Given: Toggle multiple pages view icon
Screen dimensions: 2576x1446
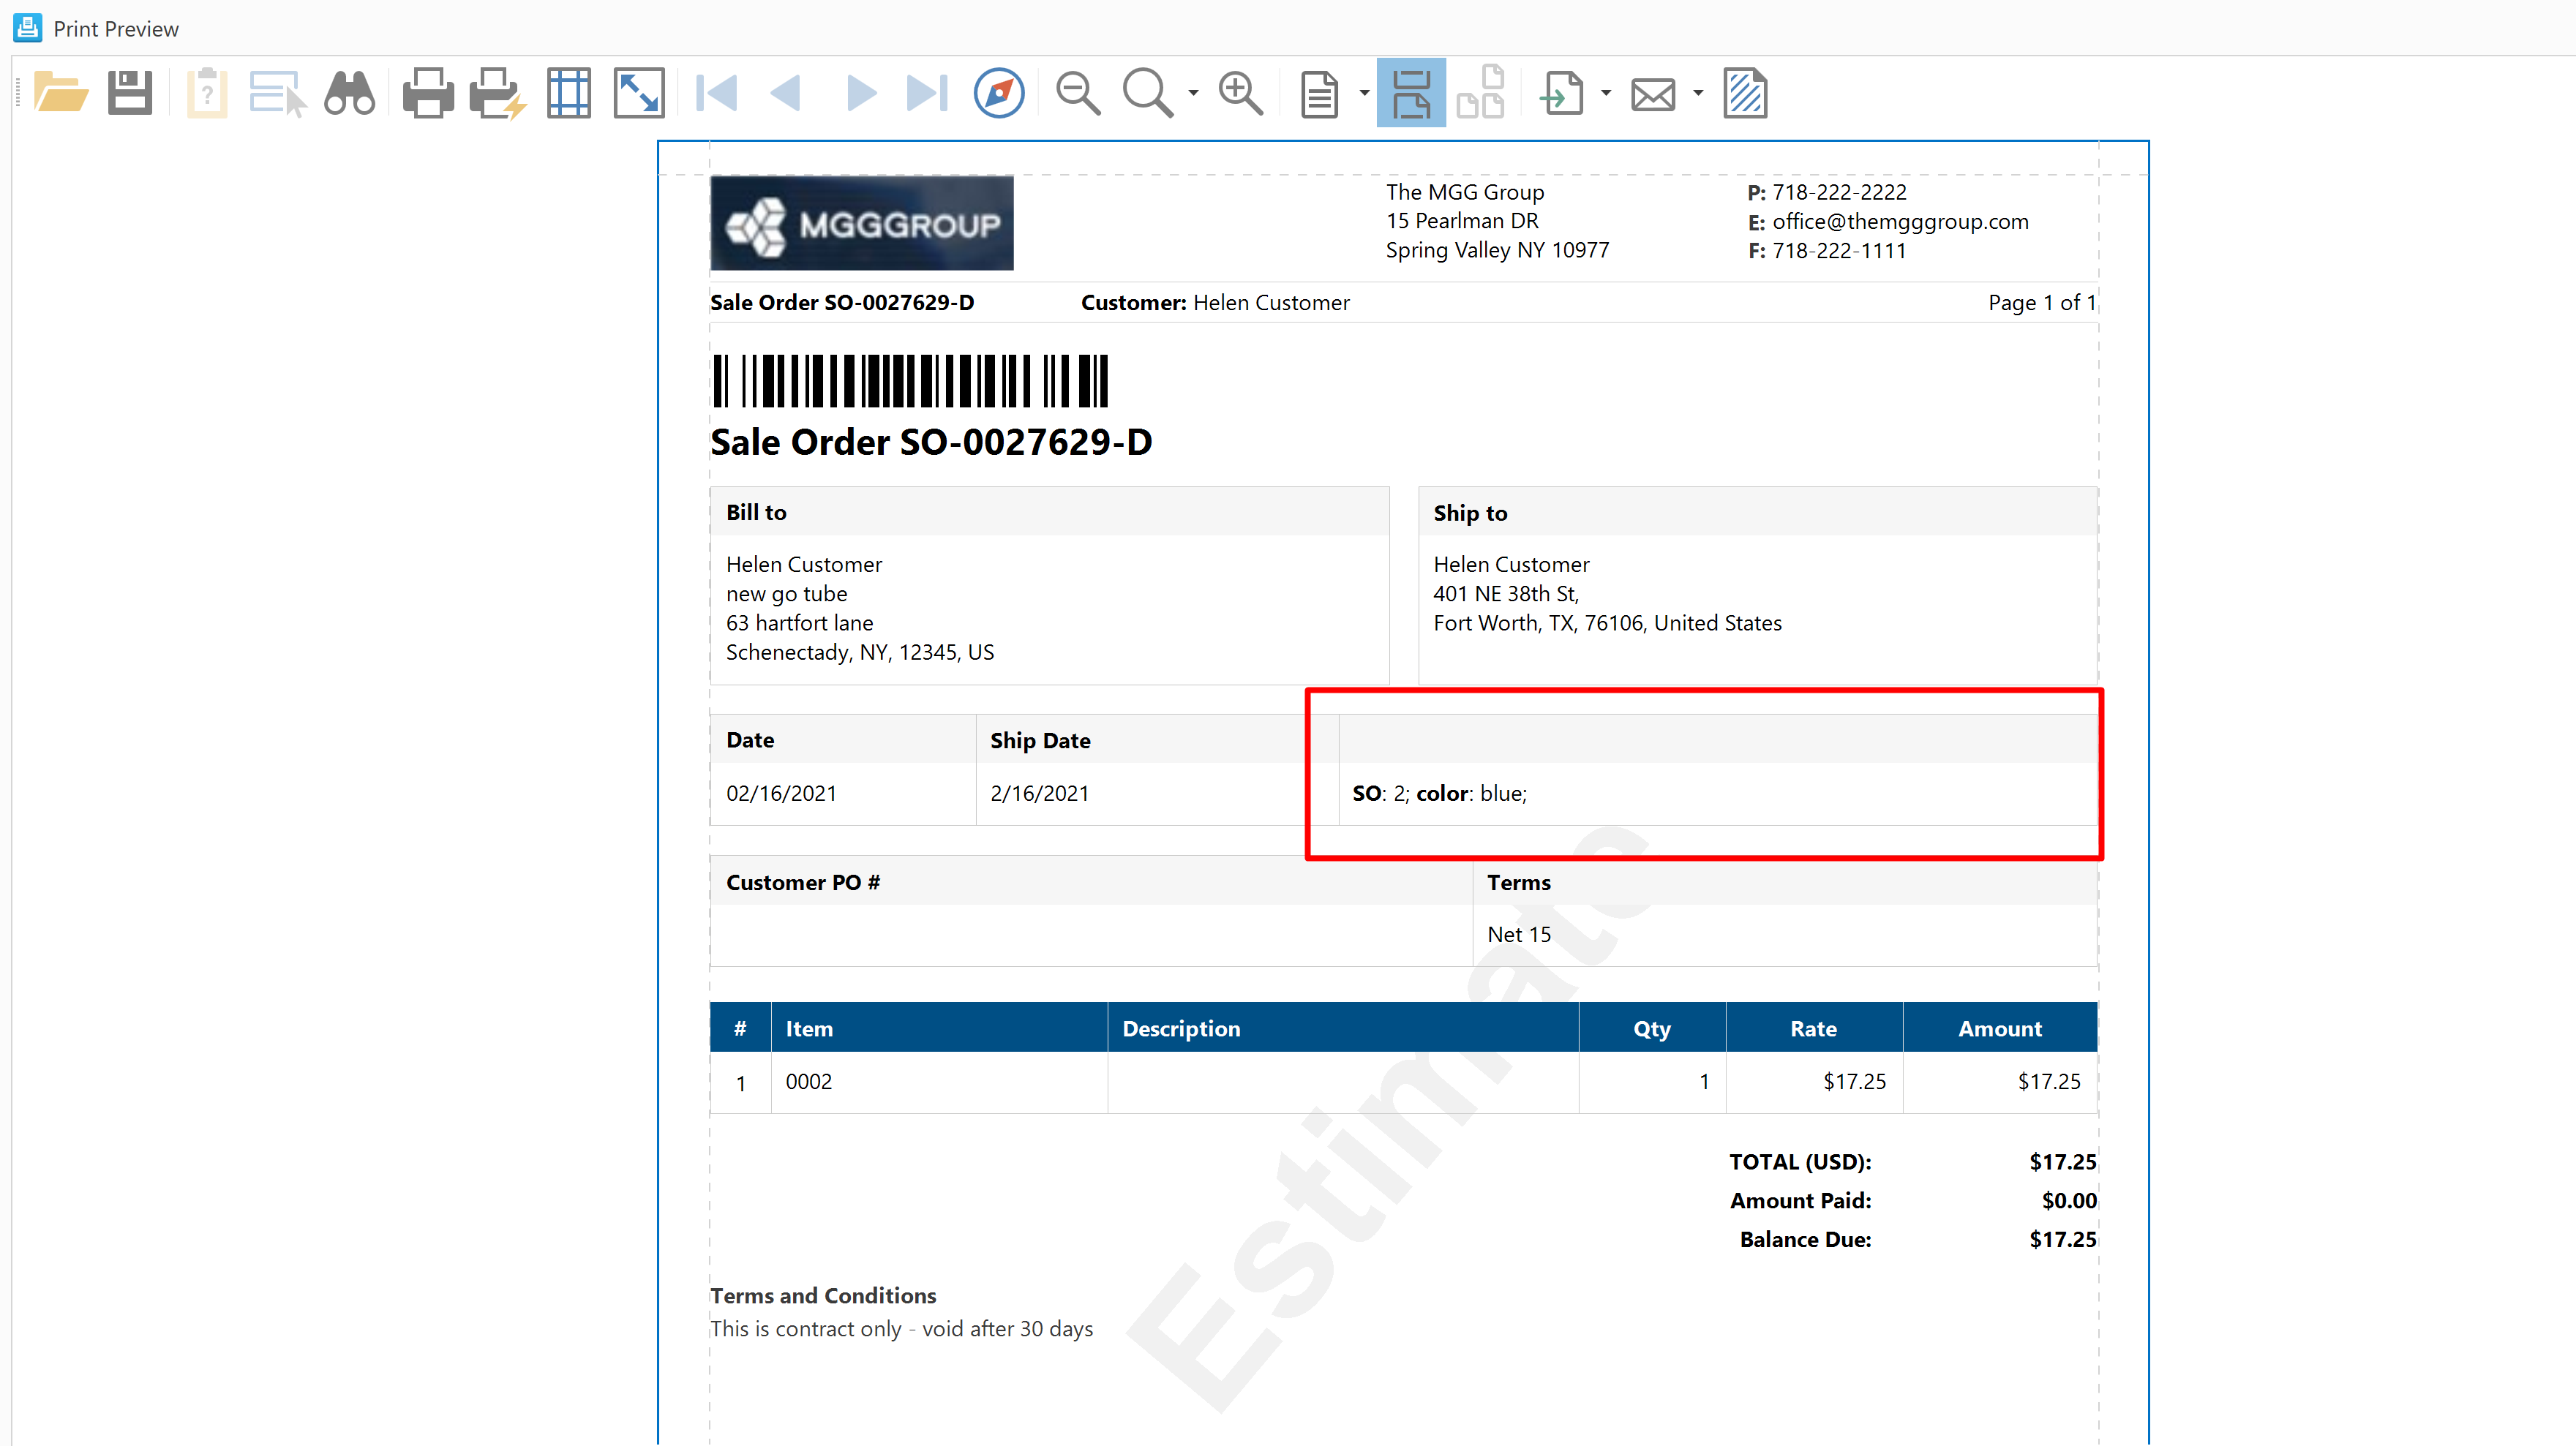Looking at the screenshot, I should pos(1480,94).
